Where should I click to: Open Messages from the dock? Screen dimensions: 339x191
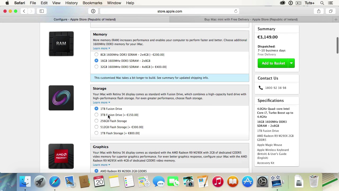point(159,182)
